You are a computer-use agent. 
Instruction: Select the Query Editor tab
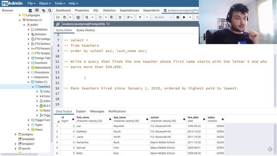(64, 30)
